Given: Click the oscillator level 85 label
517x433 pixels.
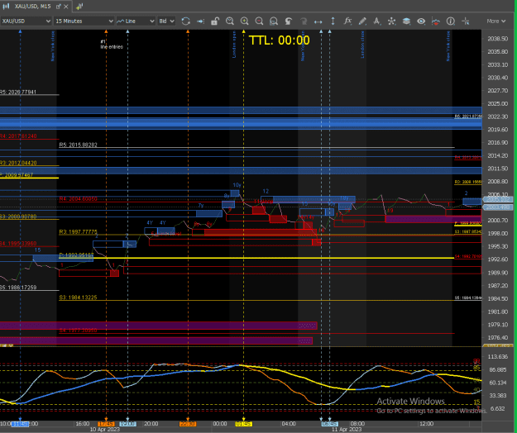Looking at the screenshot, I should 476,368.
